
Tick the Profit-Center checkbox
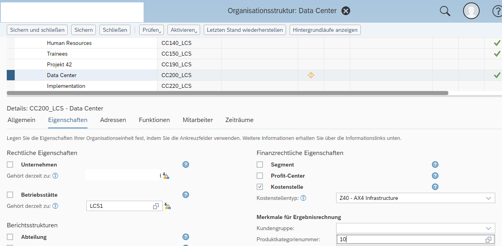point(260,176)
